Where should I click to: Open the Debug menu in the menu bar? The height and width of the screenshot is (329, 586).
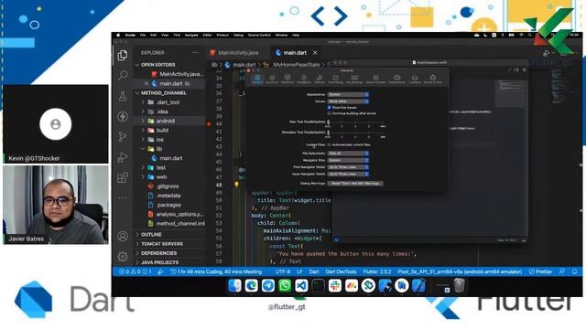(238, 35)
